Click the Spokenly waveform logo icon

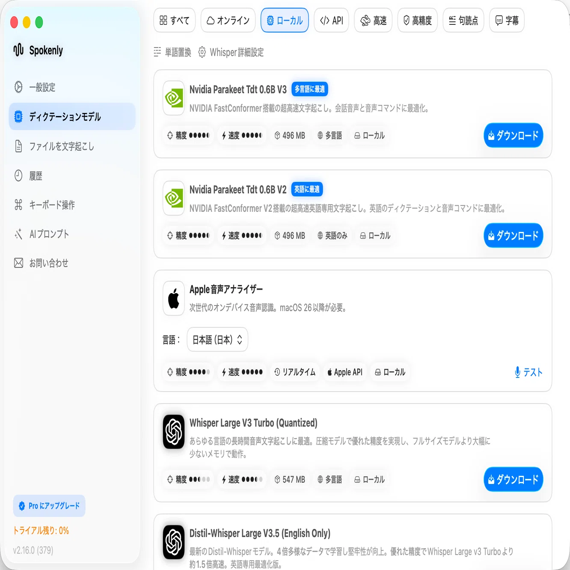[18, 50]
